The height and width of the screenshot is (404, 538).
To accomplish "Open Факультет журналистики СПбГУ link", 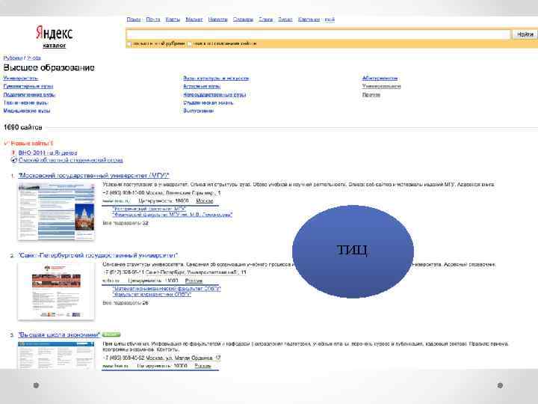I will pos(152,295).
